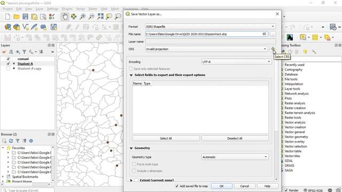Select Vector geometry in Processing Toolbox
Image resolution: width=342 pixels, height=192 pixels.
click(296, 137)
